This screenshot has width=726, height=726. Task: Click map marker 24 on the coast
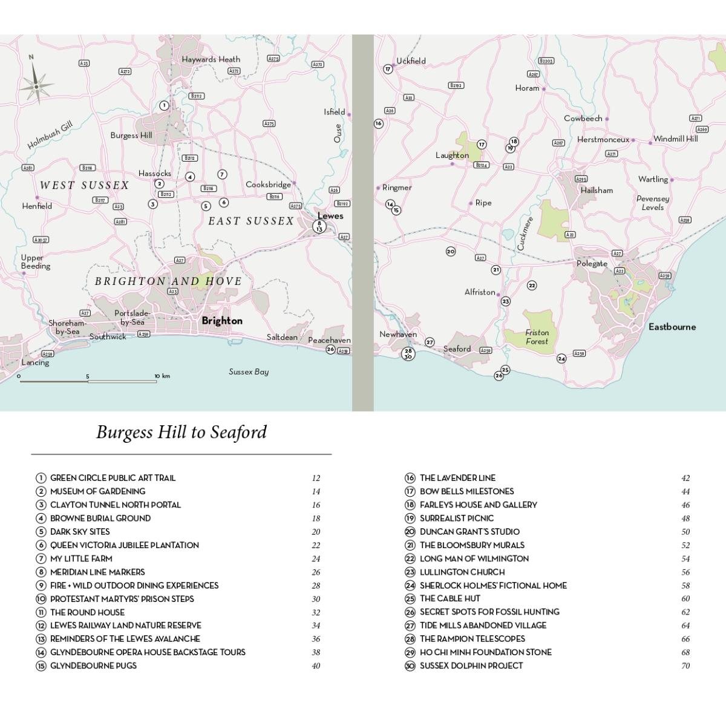[x=561, y=359]
